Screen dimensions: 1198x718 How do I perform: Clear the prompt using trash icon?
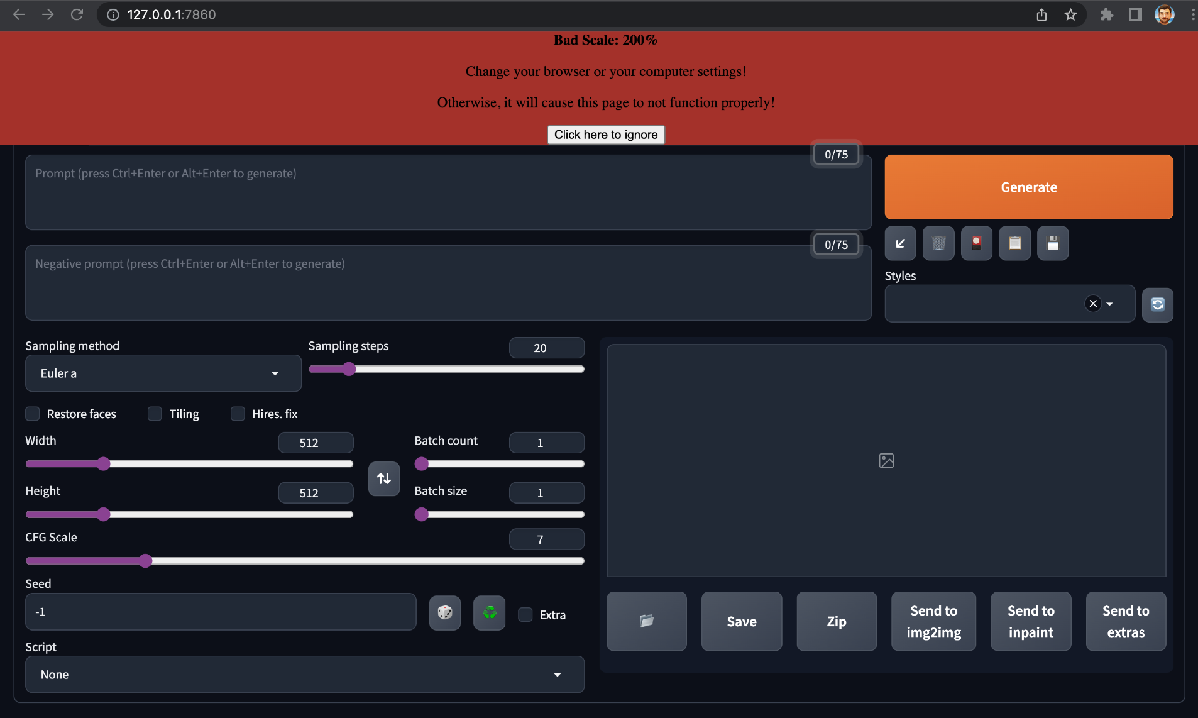[938, 243]
